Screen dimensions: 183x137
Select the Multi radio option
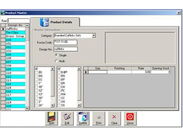click(56, 61)
